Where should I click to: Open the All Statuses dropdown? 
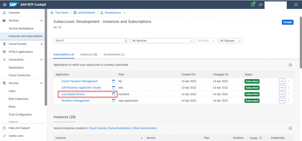230,41
